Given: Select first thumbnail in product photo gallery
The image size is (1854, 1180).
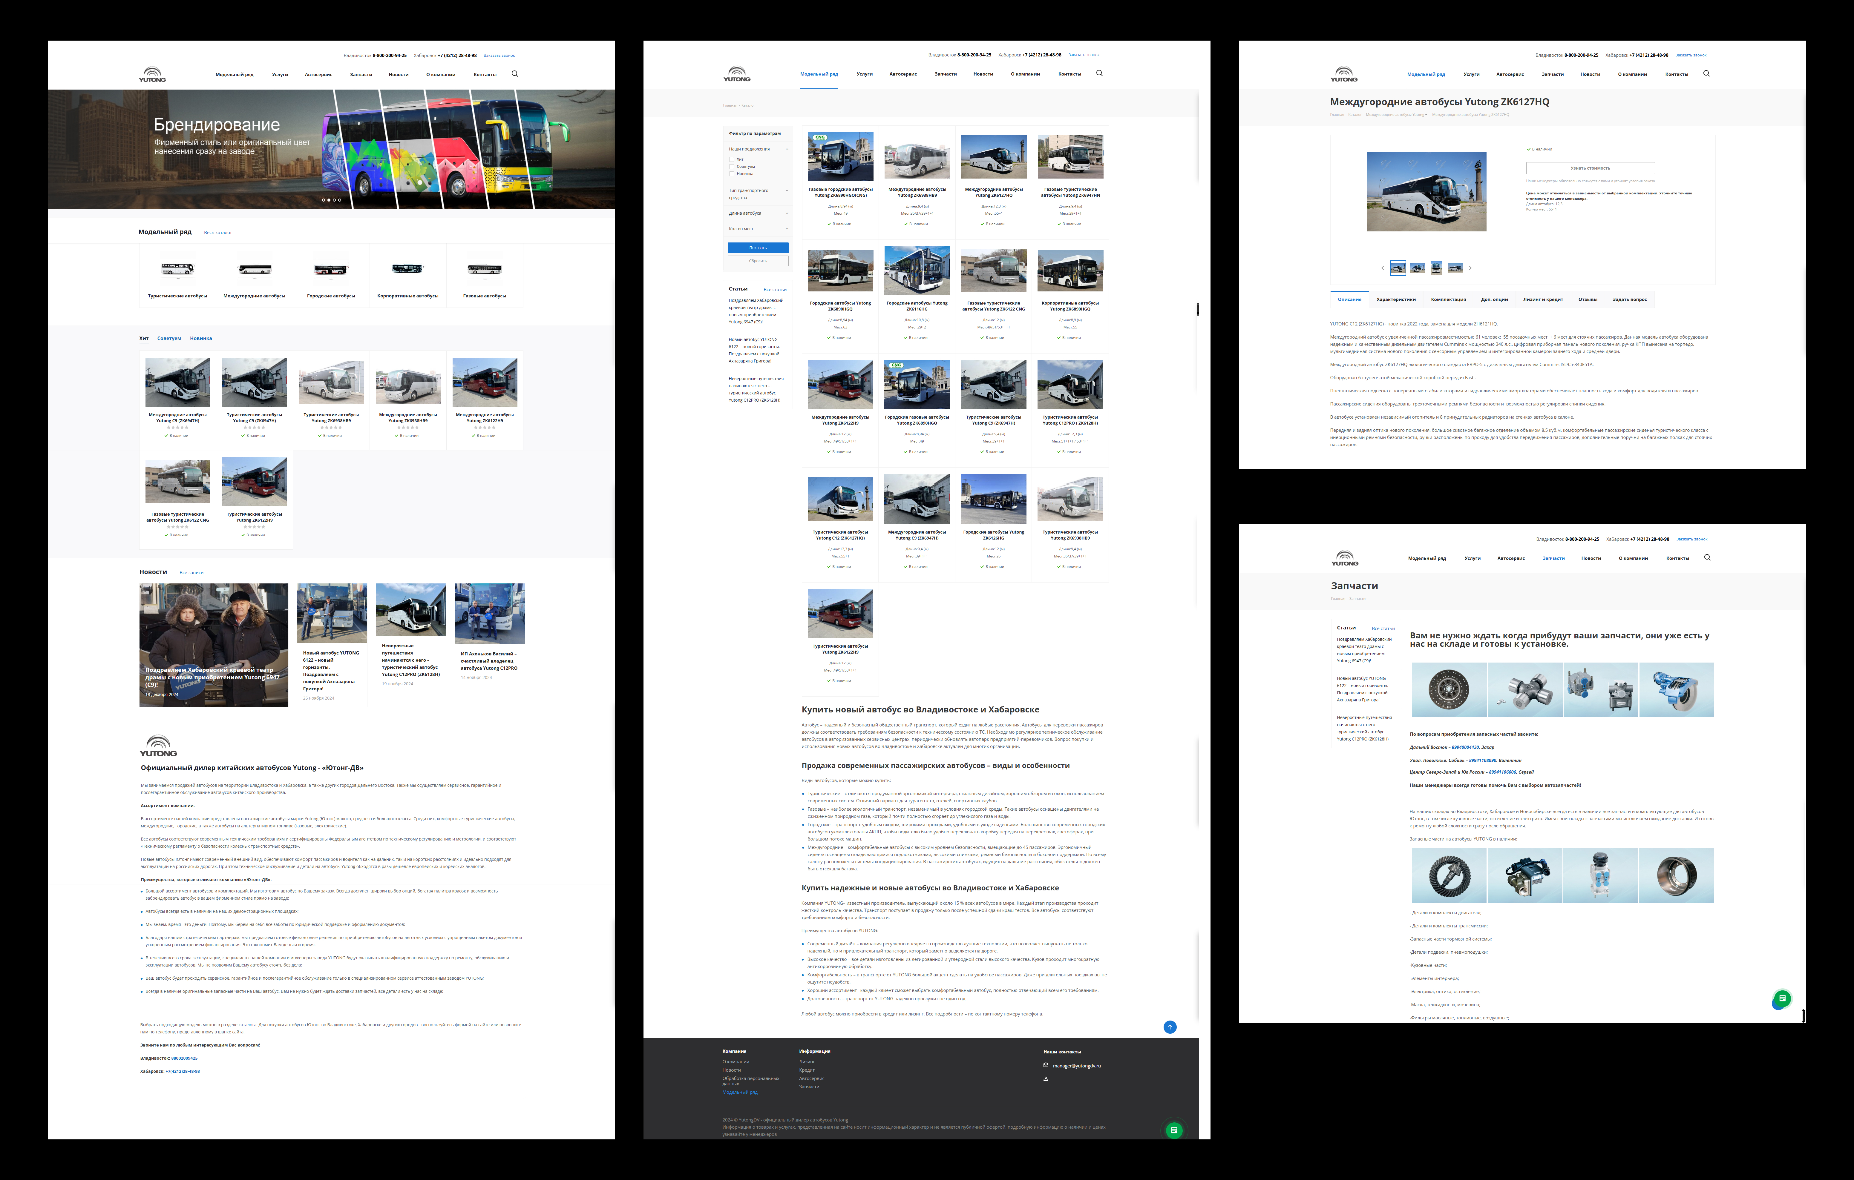Looking at the screenshot, I should (1398, 268).
